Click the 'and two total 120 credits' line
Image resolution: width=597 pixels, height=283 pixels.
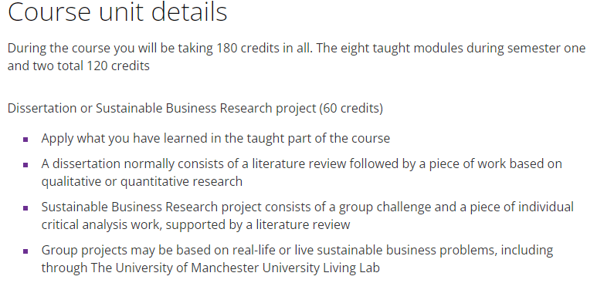(x=79, y=66)
